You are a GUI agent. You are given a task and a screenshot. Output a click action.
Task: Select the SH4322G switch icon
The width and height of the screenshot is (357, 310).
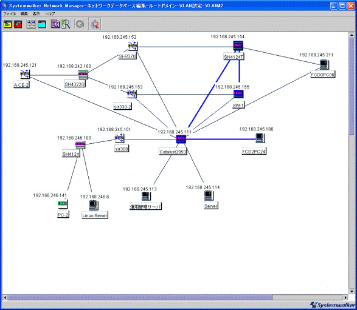[x=83, y=75]
